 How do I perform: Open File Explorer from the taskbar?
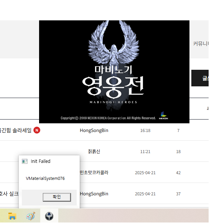coord(12,216)
